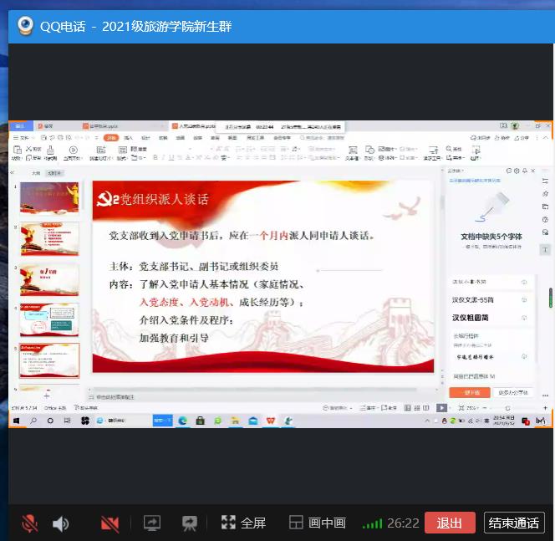
Task: Open the red WPS icon in shared taskbar
Action: [x=270, y=421]
